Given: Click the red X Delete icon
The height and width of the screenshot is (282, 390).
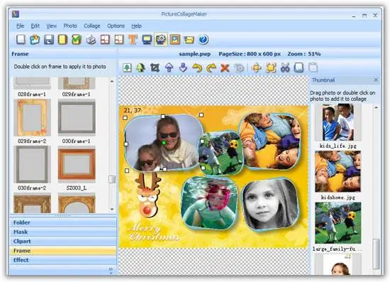Looking at the screenshot, I should 225,67.
